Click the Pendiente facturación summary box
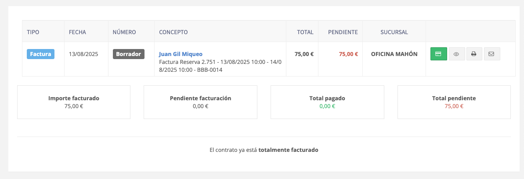524x179 pixels. coord(201,102)
